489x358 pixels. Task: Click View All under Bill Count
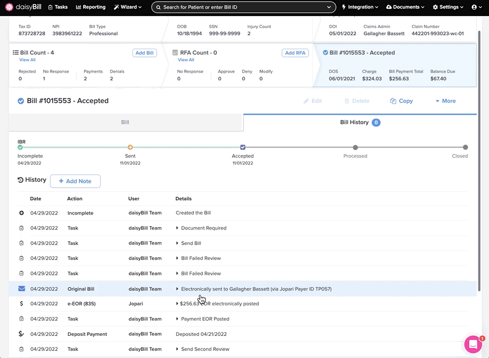pyautogui.click(x=27, y=60)
